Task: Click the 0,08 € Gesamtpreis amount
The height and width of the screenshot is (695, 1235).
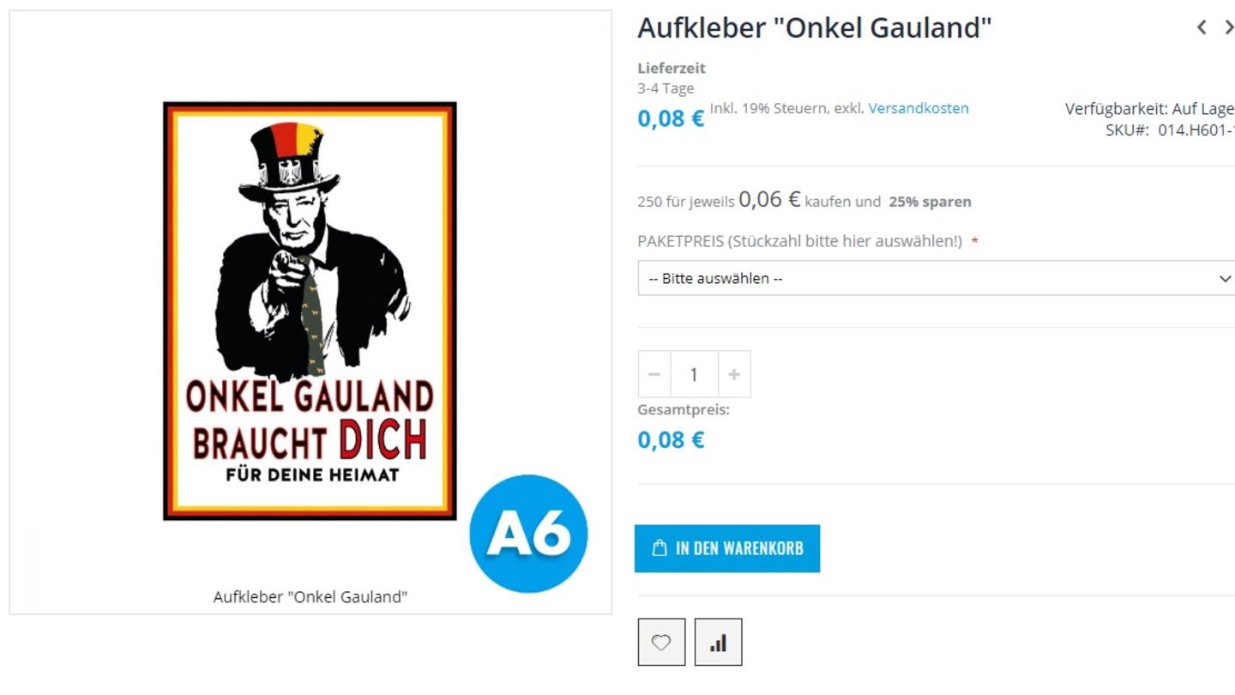Action: [671, 440]
